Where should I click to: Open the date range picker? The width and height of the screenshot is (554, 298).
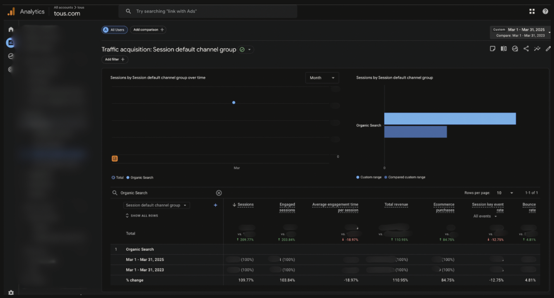coord(520,32)
